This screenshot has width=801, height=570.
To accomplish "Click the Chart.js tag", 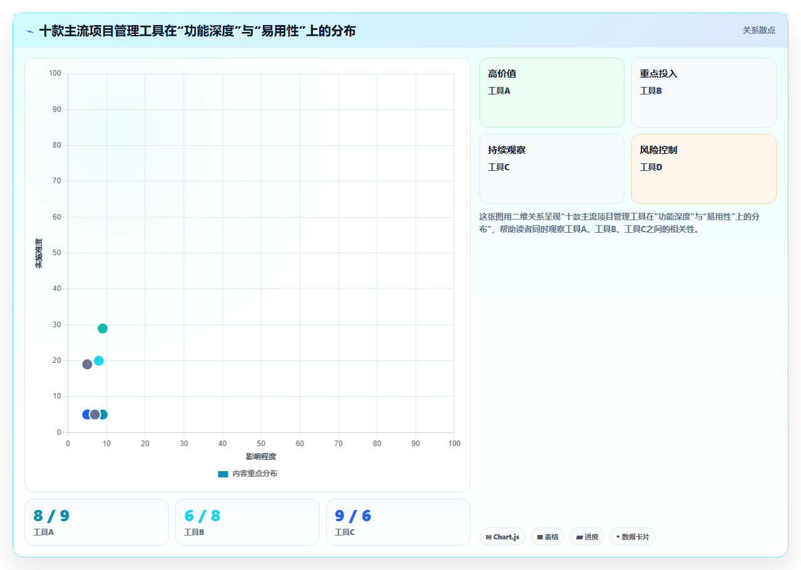I will pos(503,537).
